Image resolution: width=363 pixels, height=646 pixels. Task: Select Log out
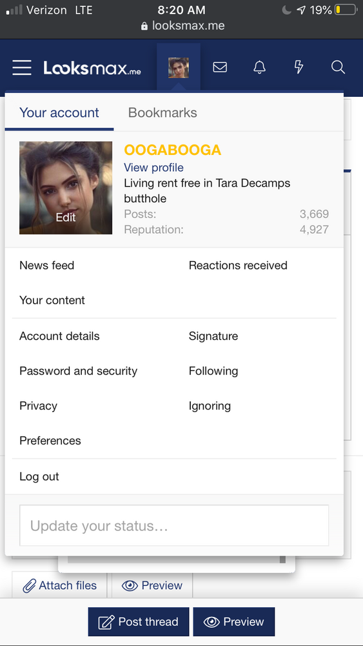39,477
